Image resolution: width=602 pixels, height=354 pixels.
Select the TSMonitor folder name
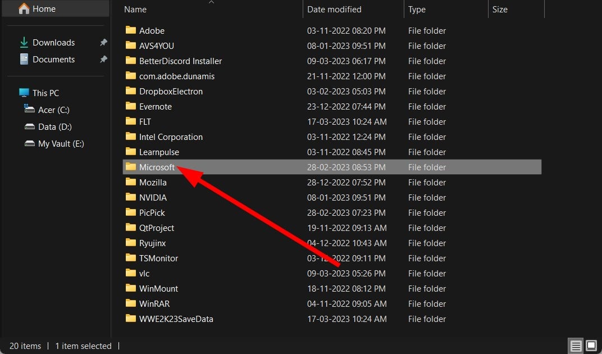click(158, 258)
